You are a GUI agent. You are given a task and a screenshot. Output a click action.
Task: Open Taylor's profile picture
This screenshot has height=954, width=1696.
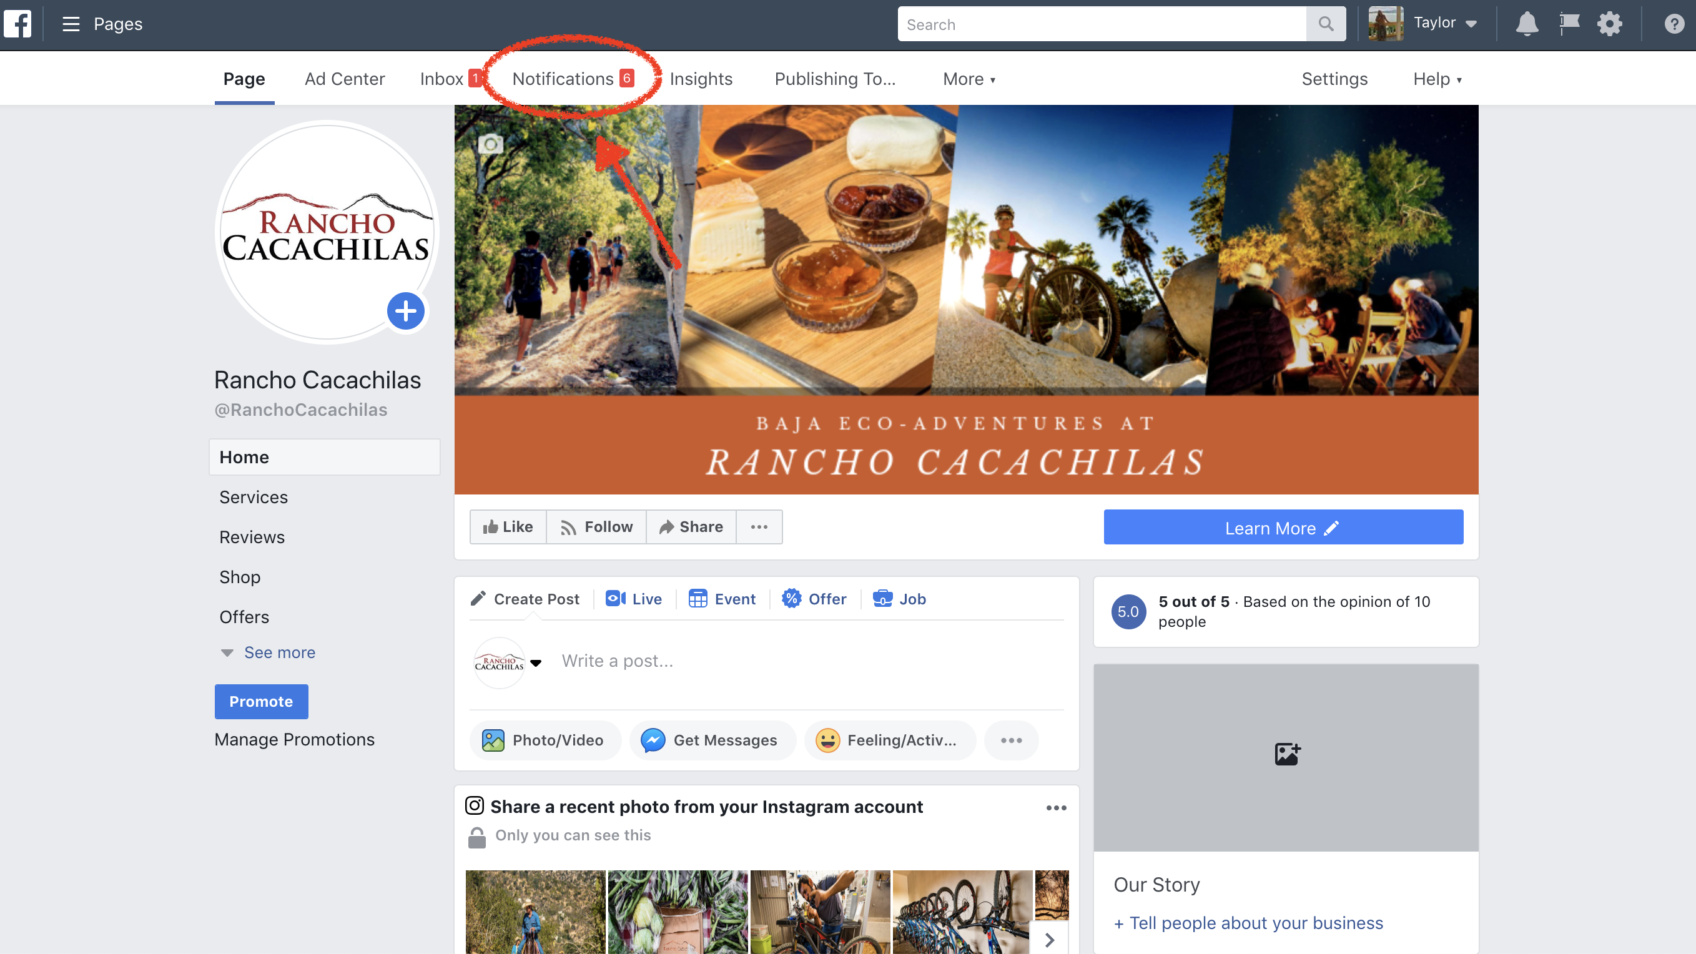(x=1385, y=24)
